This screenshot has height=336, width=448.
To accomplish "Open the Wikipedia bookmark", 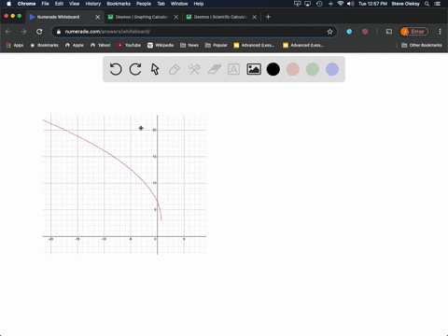I will (161, 45).
